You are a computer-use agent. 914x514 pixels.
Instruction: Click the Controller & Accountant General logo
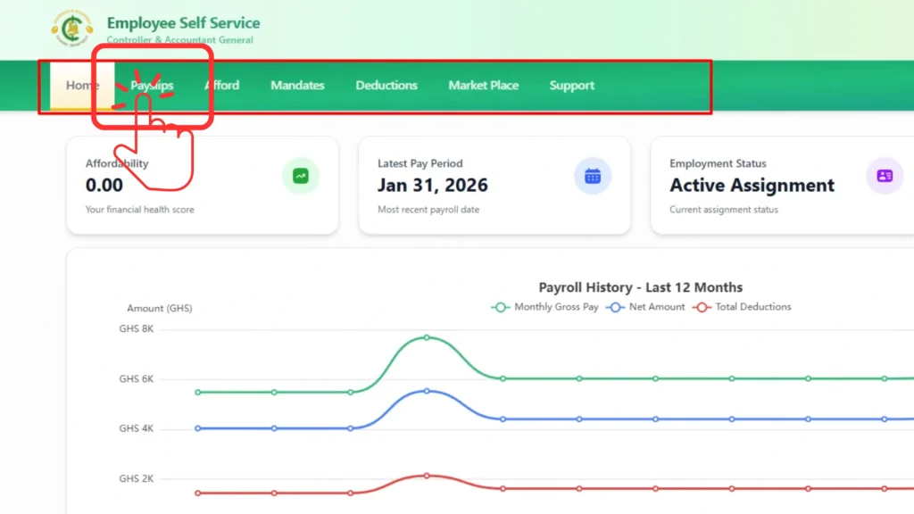pos(72,28)
